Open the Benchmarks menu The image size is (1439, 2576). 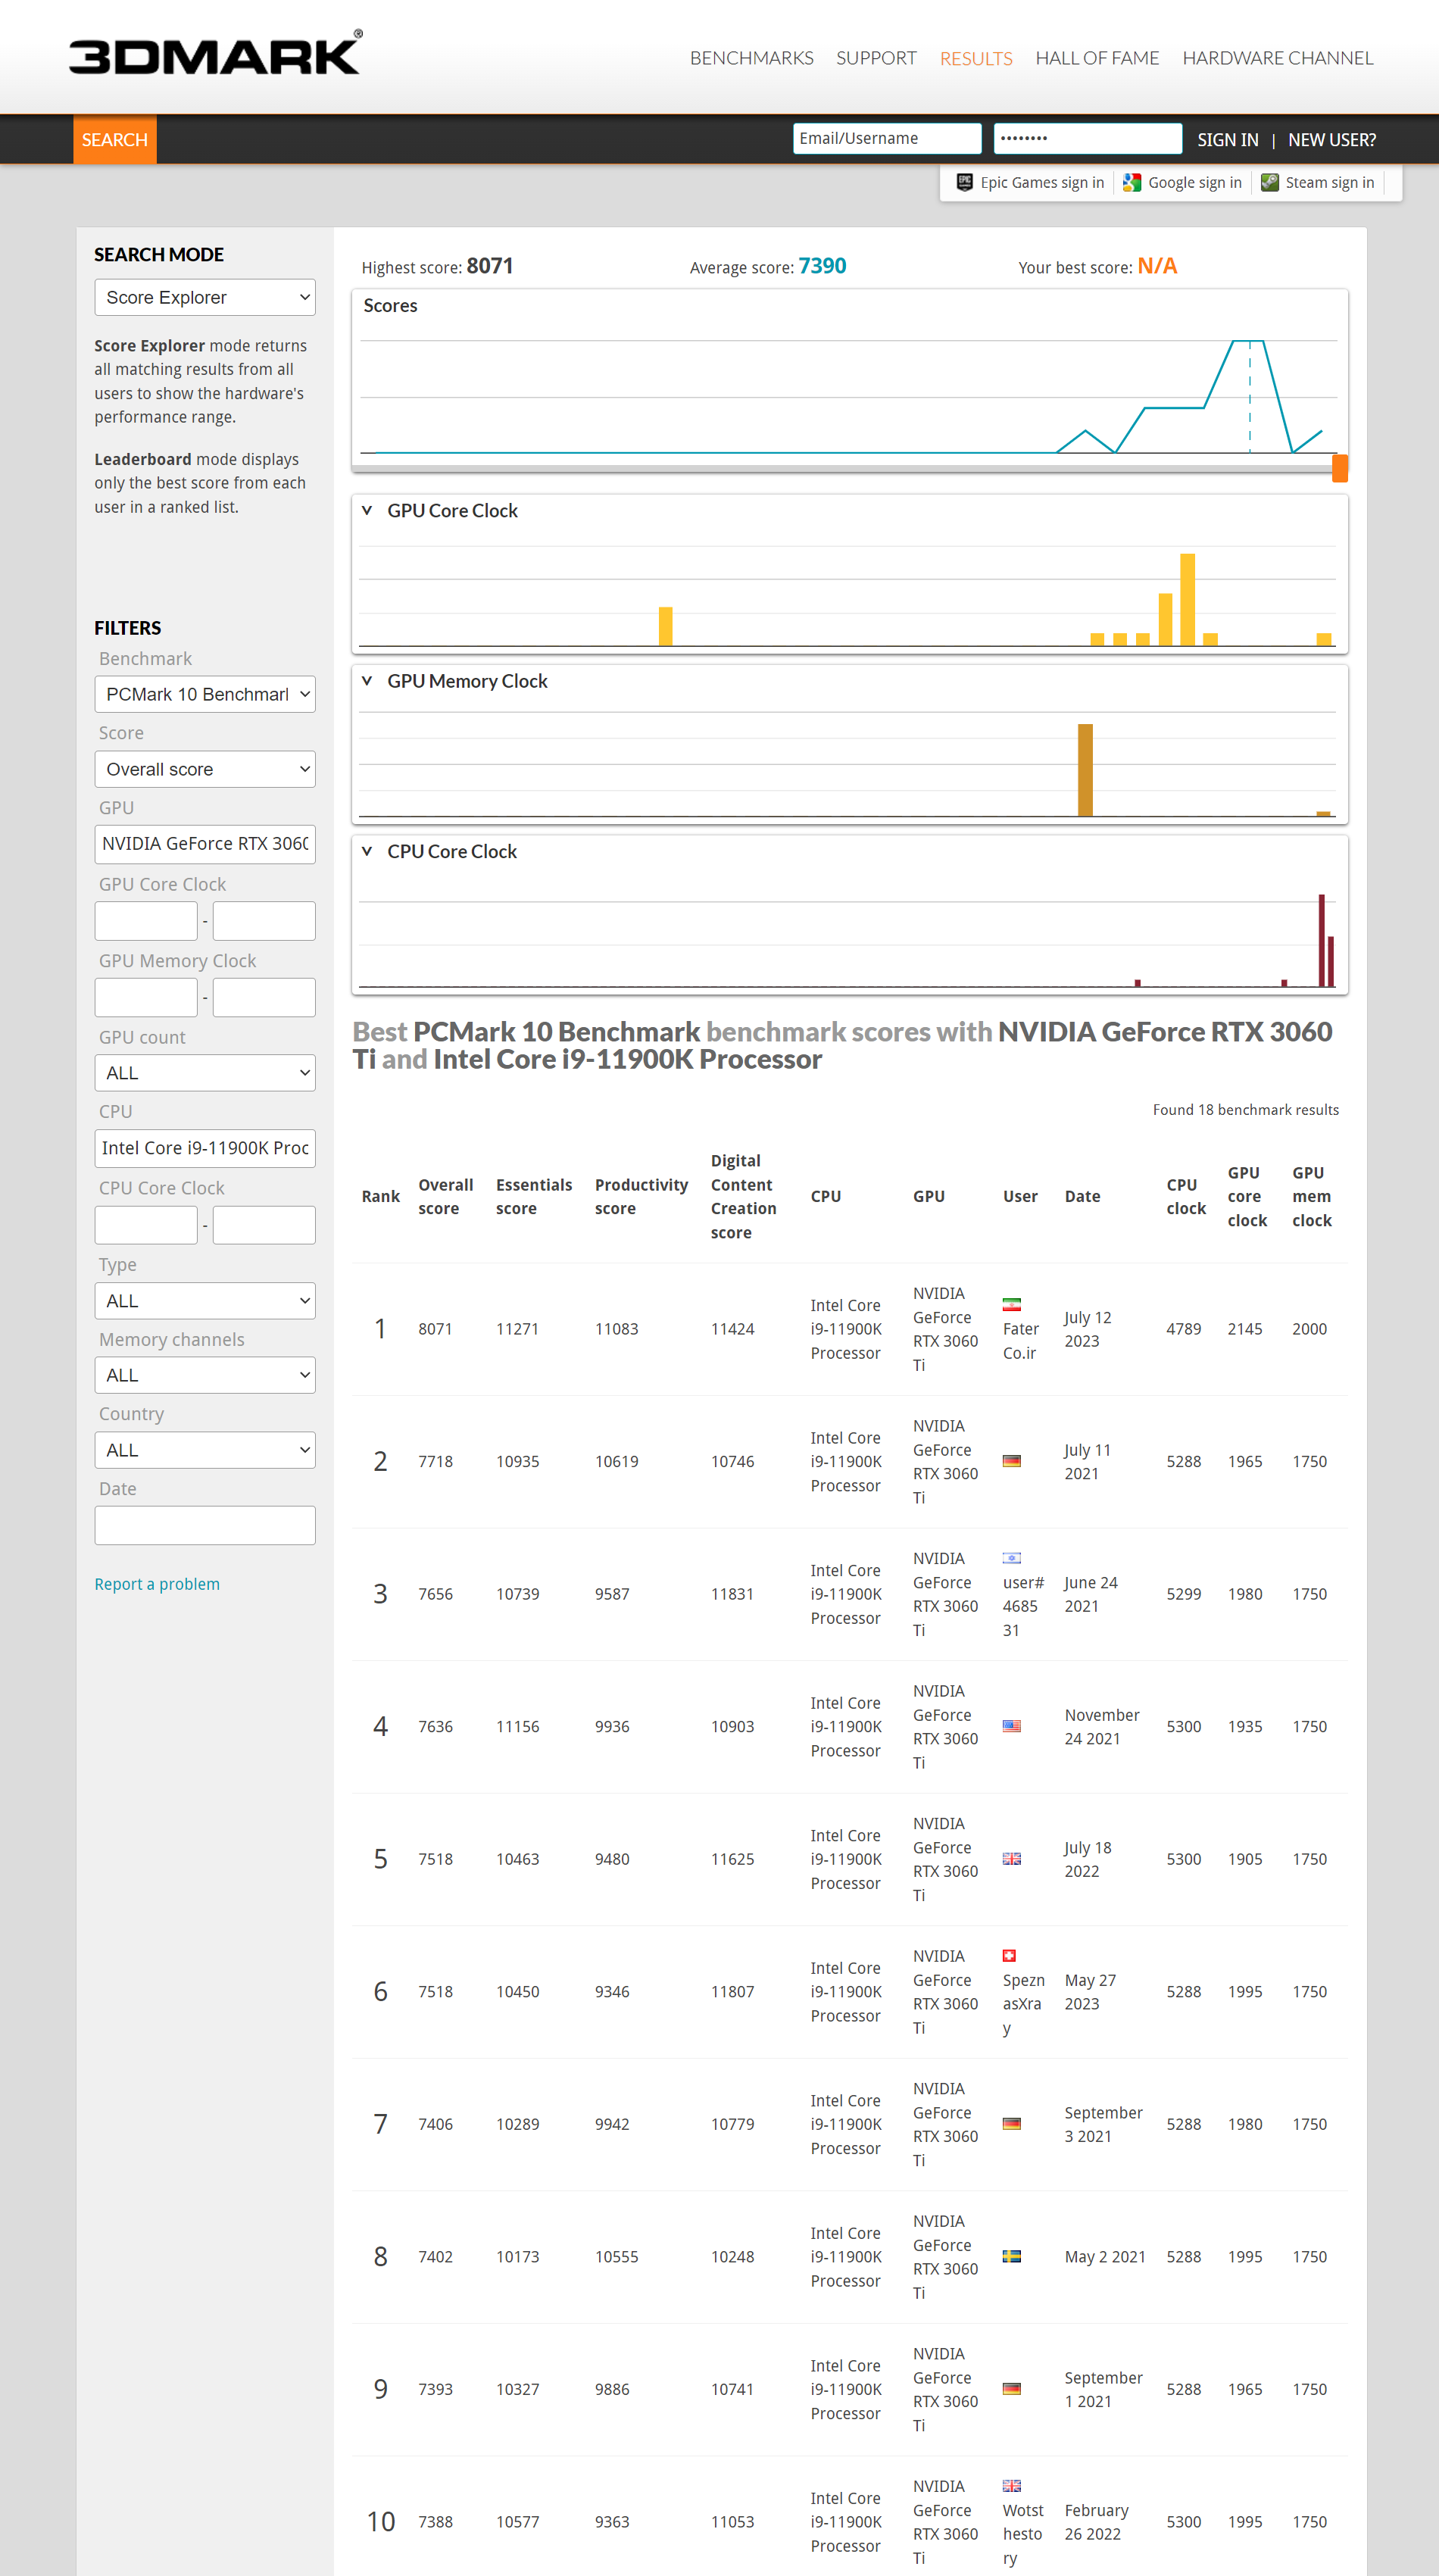(752, 58)
